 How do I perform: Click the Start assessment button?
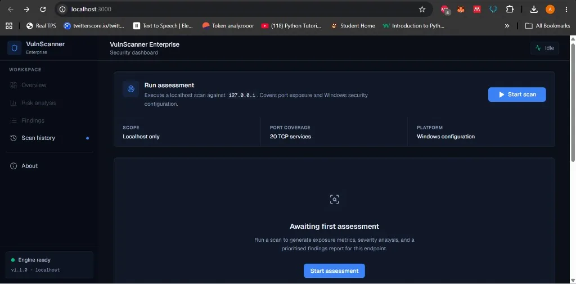click(x=334, y=271)
